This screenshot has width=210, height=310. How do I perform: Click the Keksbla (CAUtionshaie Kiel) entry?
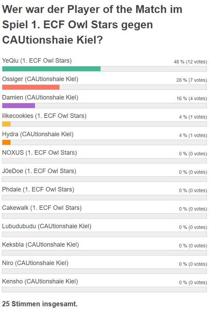click(40, 244)
